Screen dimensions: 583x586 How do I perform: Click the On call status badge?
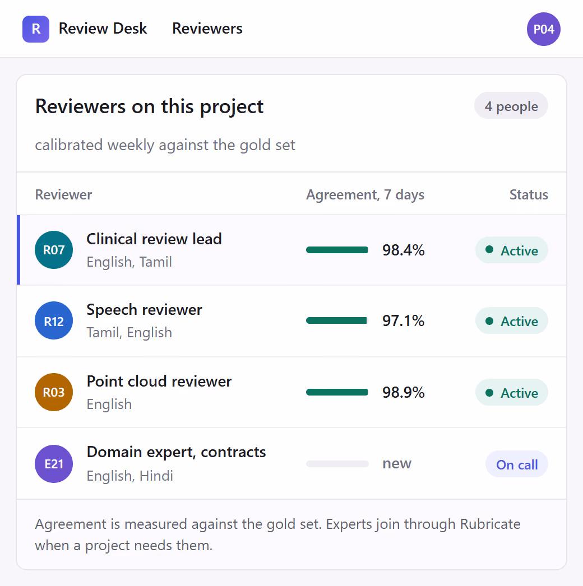(517, 464)
